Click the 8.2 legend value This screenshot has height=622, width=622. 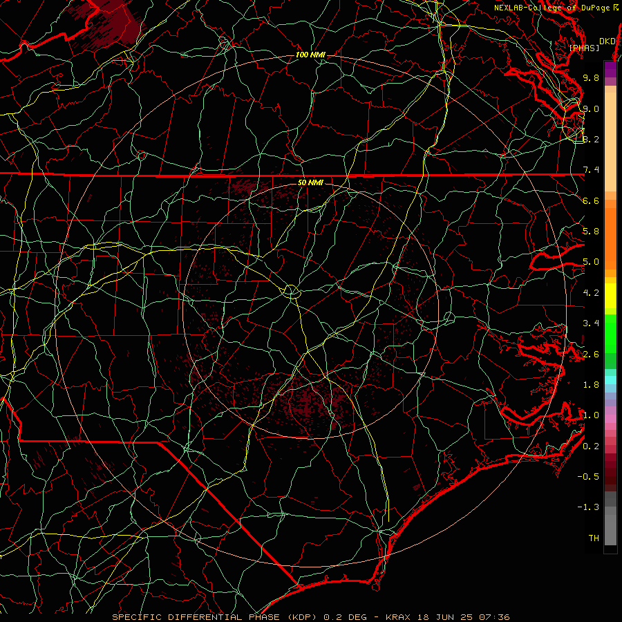tap(591, 139)
